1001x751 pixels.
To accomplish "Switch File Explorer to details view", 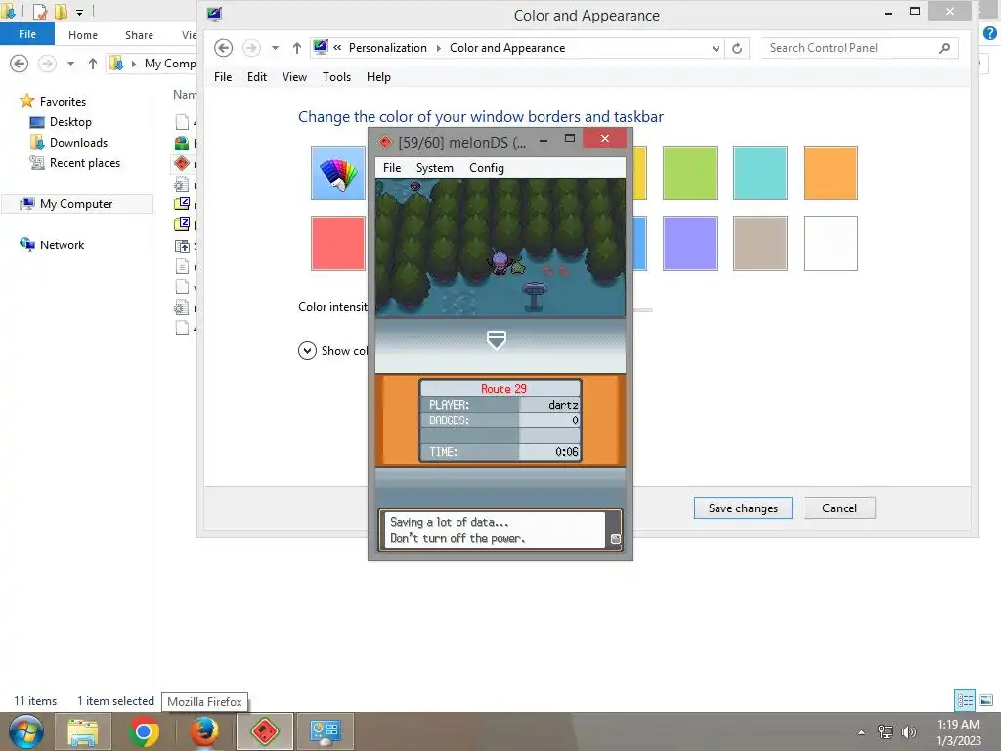I will click(x=965, y=700).
